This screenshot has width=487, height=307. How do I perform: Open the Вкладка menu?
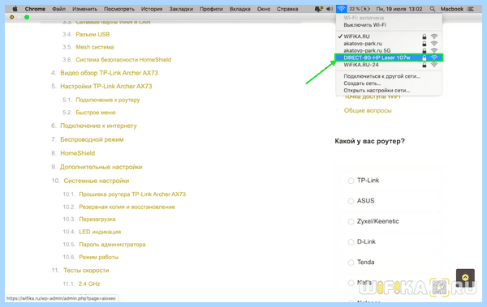pos(239,9)
